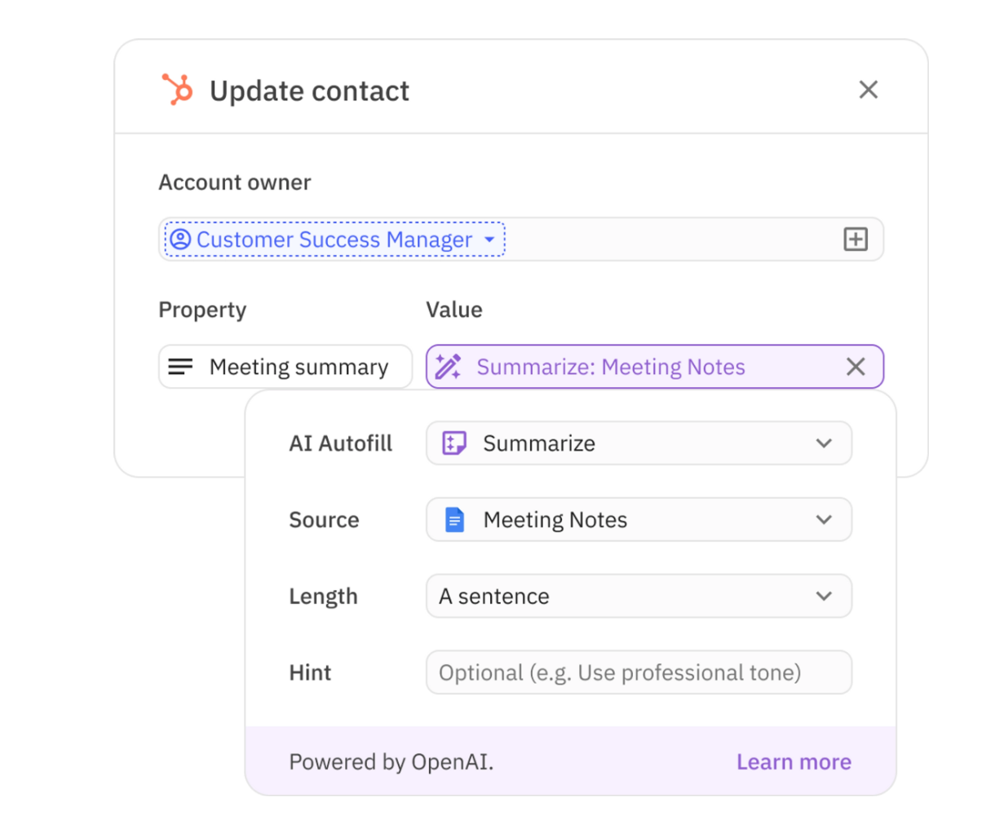Click the magic wand icon in Value
This screenshot has height=828, width=995.
[x=448, y=367]
